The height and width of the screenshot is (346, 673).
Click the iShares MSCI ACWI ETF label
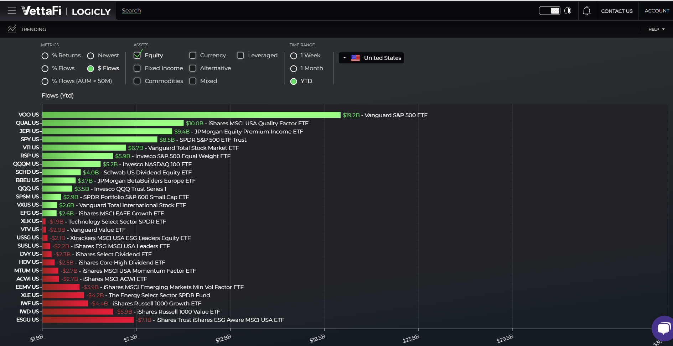click(x=115, y=279)
